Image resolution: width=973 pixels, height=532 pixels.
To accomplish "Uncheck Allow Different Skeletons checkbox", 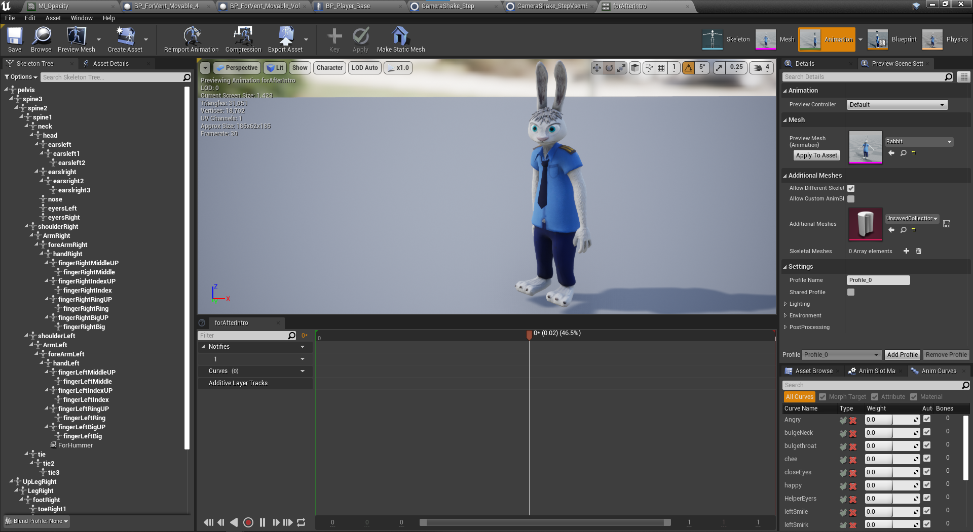I will 851,188.
